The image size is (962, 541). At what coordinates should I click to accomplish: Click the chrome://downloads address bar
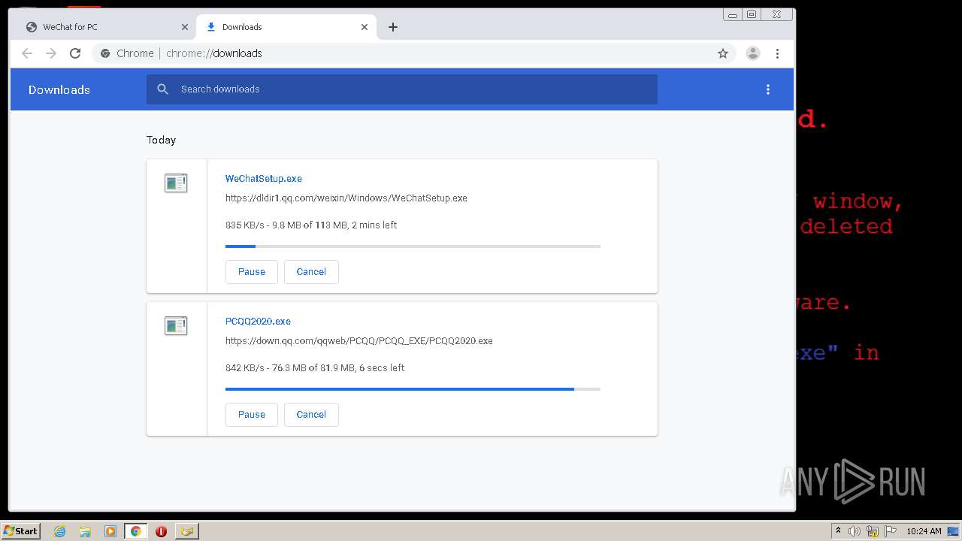pyautogui.click(x=413, y=53)
